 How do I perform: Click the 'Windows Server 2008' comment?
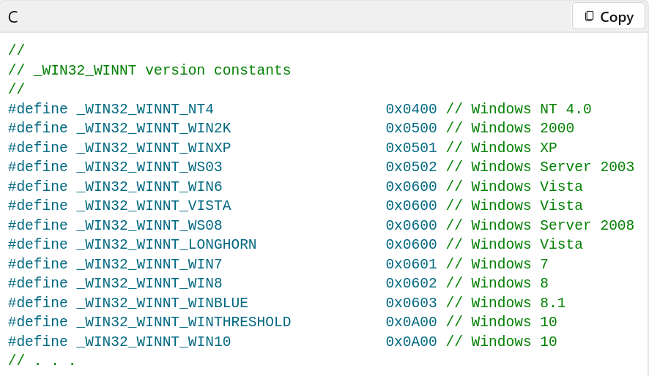pos(540,225)
